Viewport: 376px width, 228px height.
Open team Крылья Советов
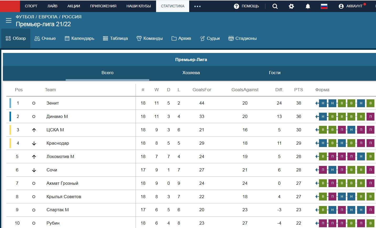point(64,197)
